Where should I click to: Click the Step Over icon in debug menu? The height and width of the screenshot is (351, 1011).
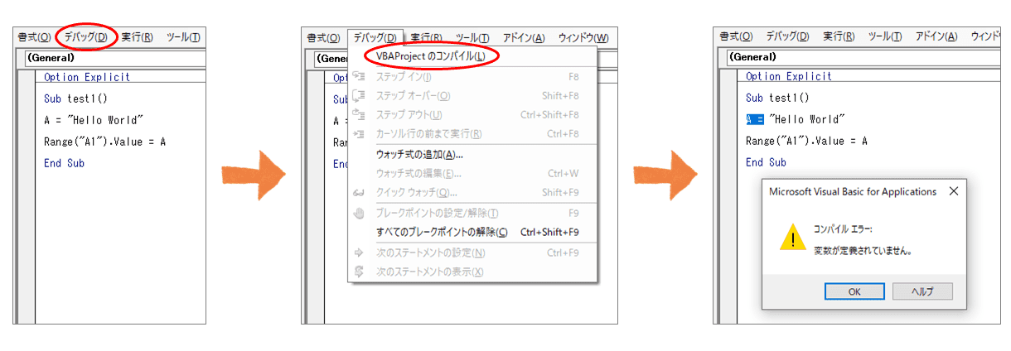[359, 96]
